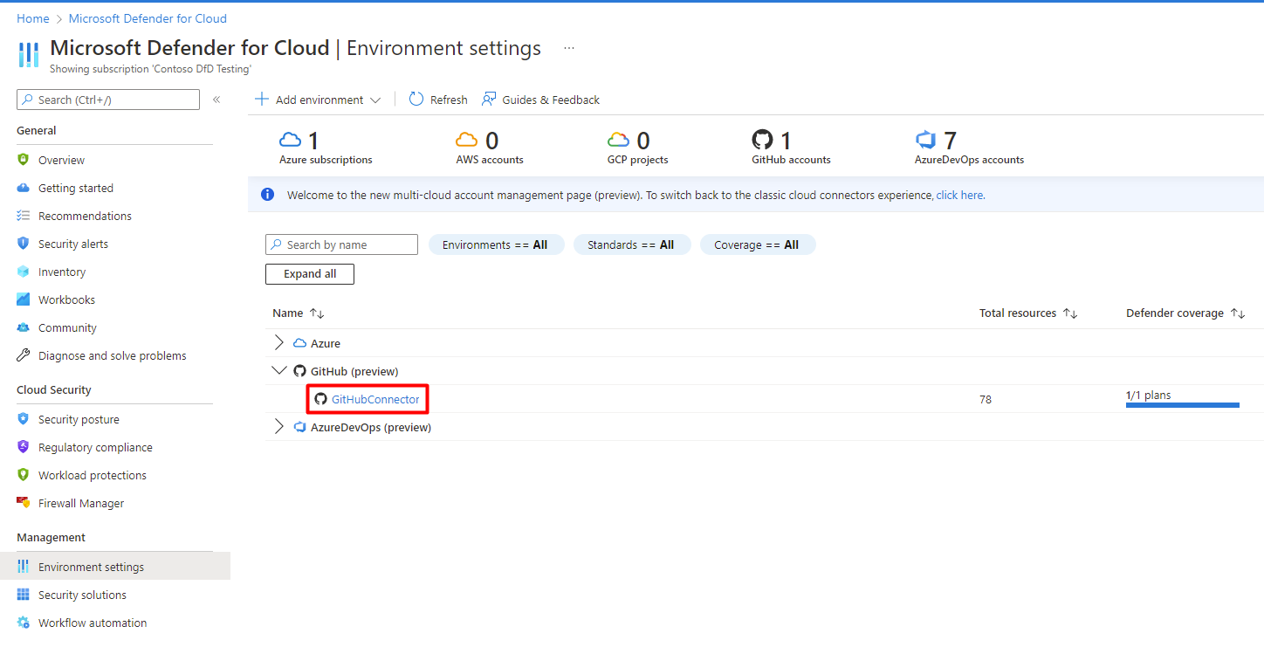Screen dimensions: 1264x647
Task: Open Workflow automation settings
Action: (x=93, y=623)
